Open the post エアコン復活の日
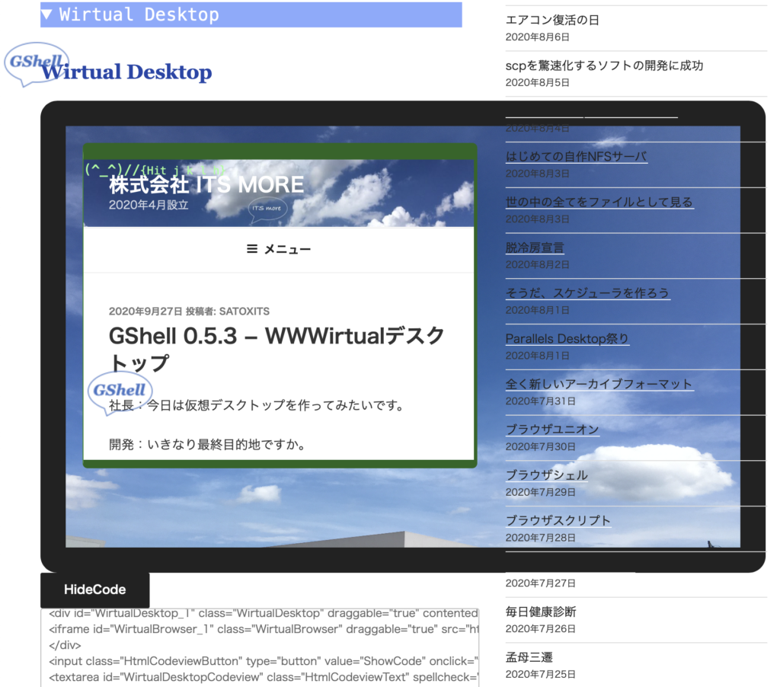This screenshot has height=687, width=780. 552,21
